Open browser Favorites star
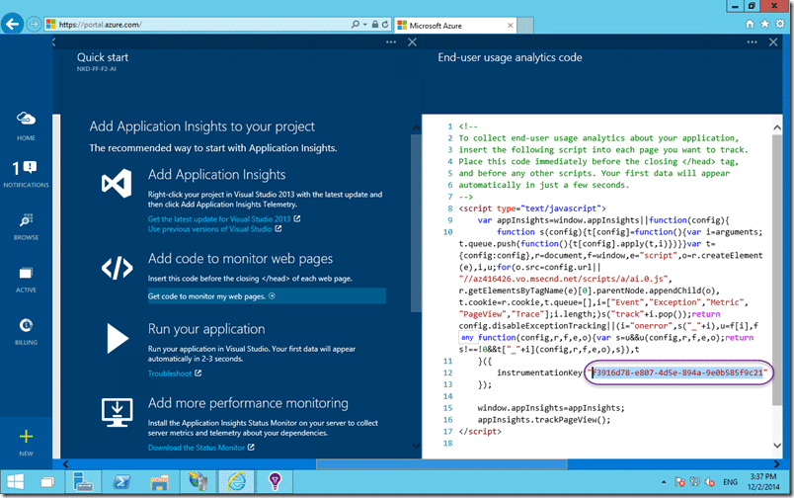This screenshot has height=498, width=794. 765,24
